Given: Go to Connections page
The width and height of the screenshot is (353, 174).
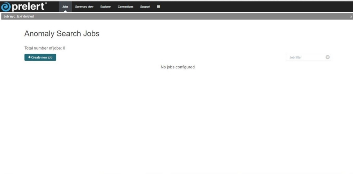Looking at the screenshot, I should pos(125,7).
